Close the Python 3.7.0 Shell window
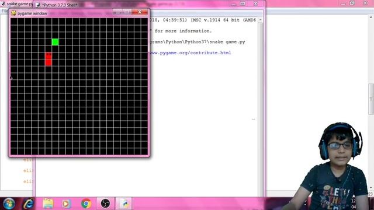This screenshot has width=374, height=210. 256,3
